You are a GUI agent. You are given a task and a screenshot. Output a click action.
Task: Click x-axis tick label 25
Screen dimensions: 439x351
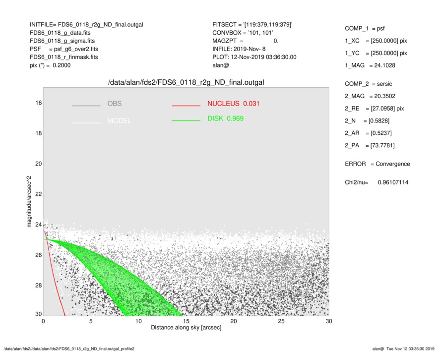281,321
